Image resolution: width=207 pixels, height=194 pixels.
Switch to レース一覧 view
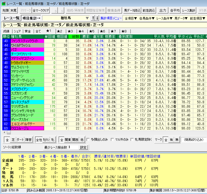12,18
